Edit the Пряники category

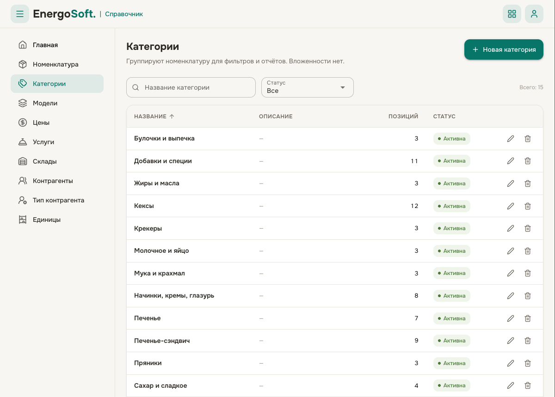[x=511, y=363]
